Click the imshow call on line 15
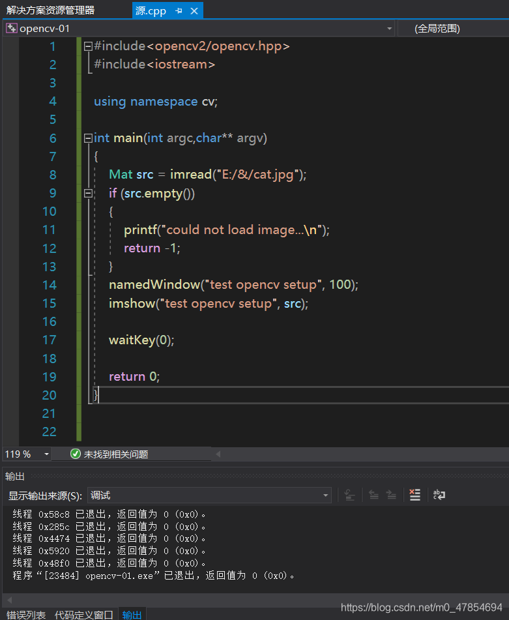The image size is (509, 620). [x=209, y=303]
